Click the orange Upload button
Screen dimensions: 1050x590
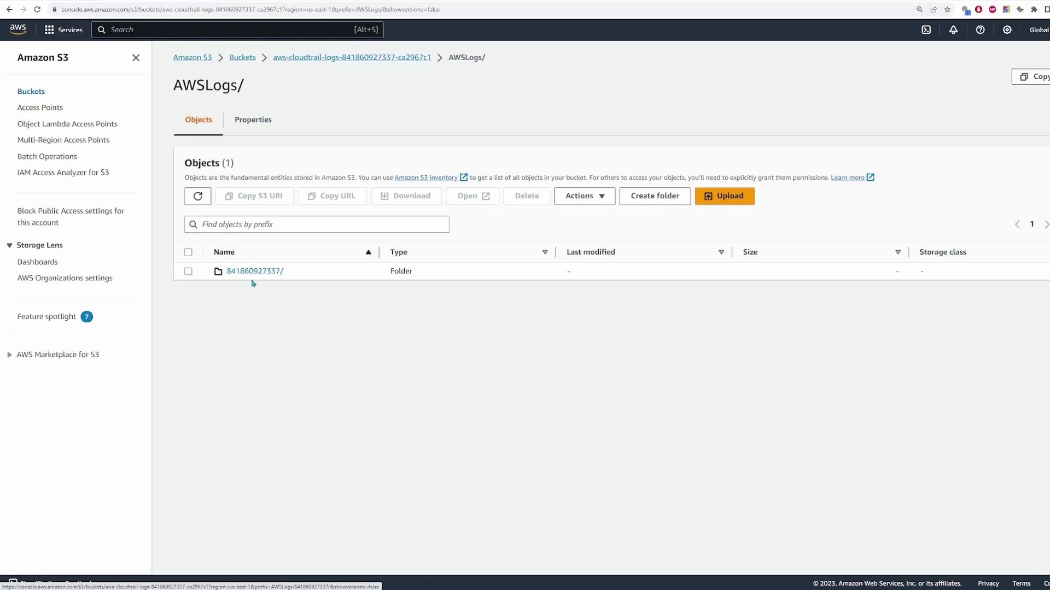724,196
